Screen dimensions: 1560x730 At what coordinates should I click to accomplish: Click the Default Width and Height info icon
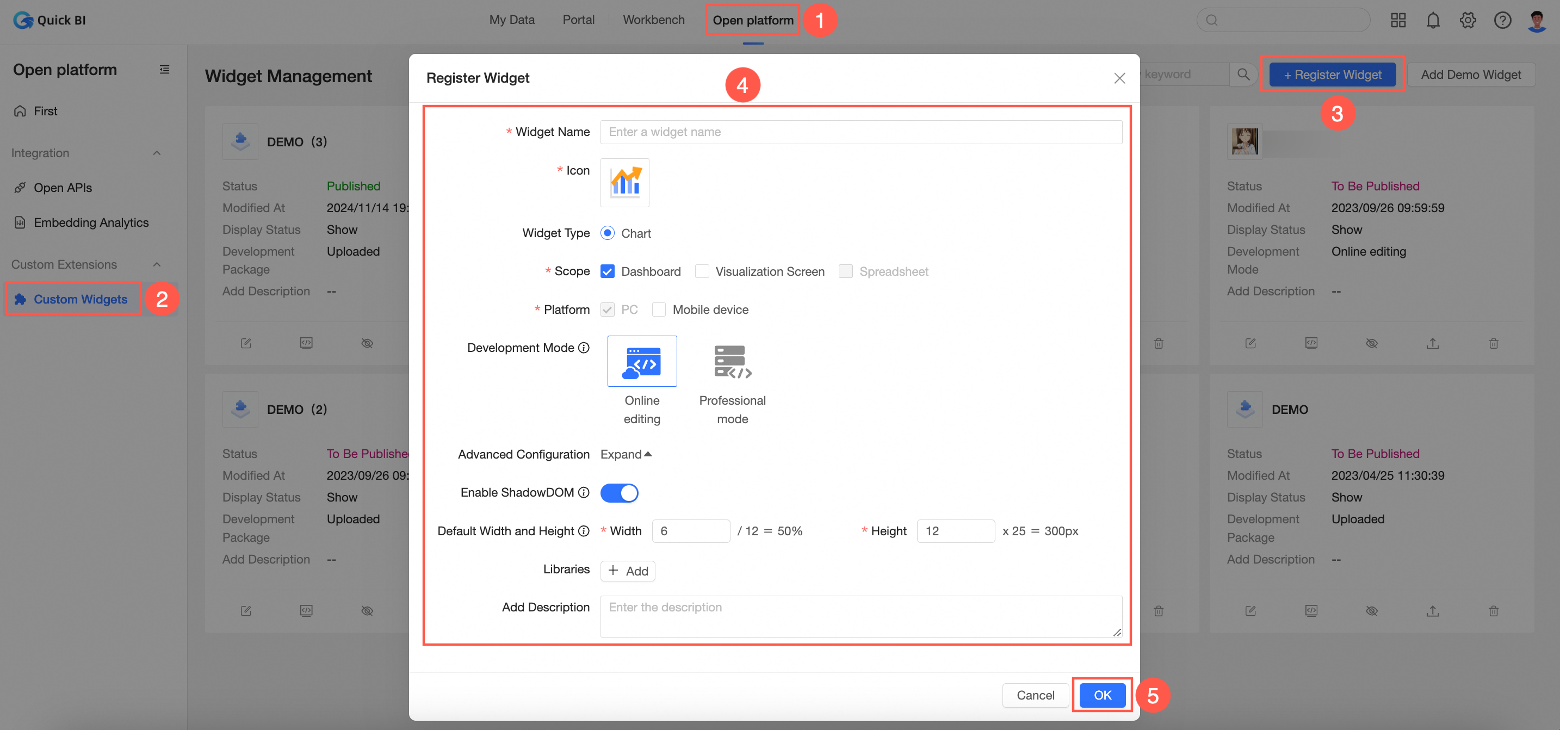(x=584, y=531)
